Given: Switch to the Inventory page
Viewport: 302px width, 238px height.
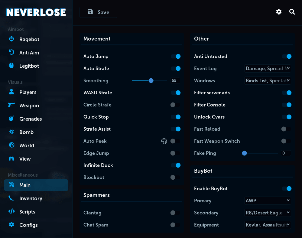Looking at the screenshot, I should point(36,198).
